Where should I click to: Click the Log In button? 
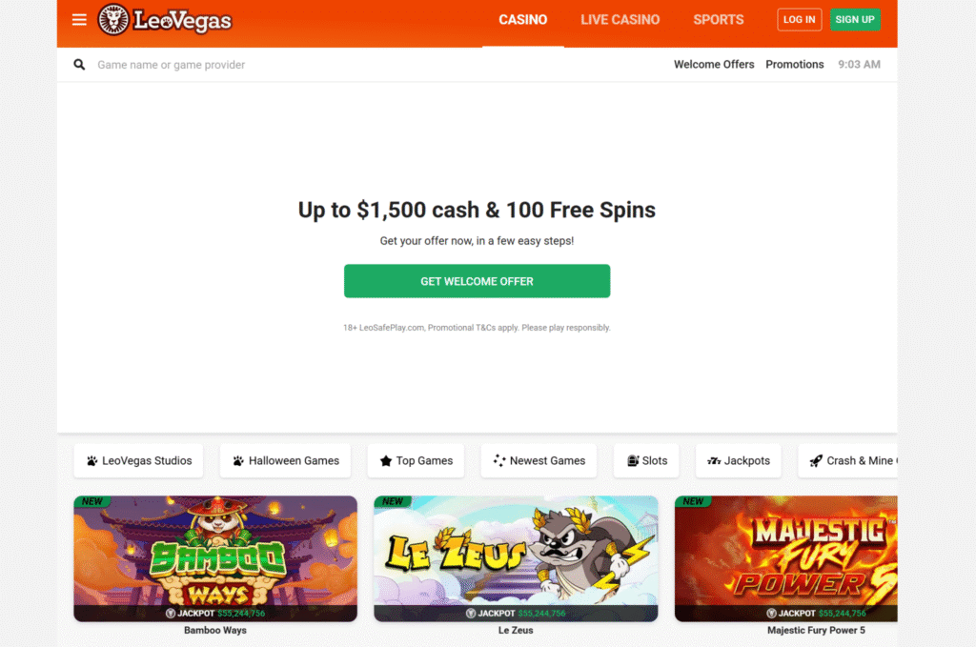pyautogui.click(x=800, y=20)
